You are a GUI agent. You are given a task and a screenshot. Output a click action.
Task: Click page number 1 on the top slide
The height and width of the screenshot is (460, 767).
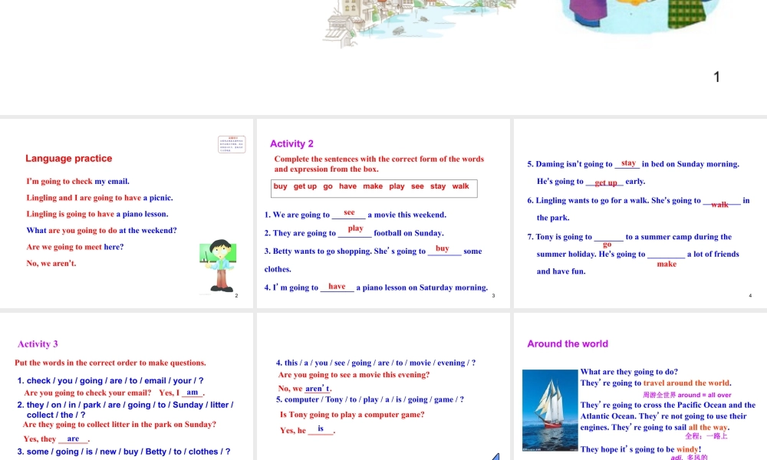coord(716,77)
